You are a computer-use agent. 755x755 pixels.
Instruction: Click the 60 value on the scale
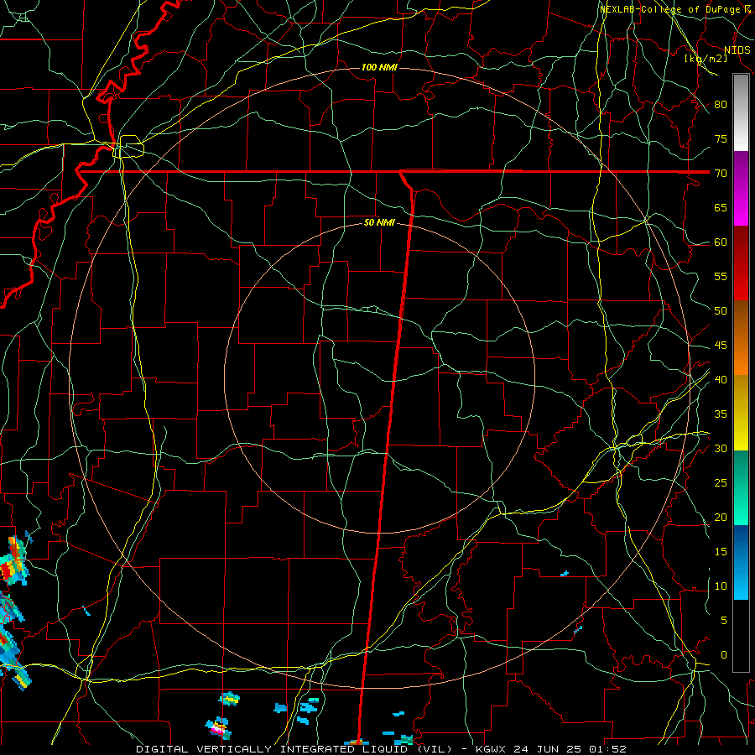721,242
